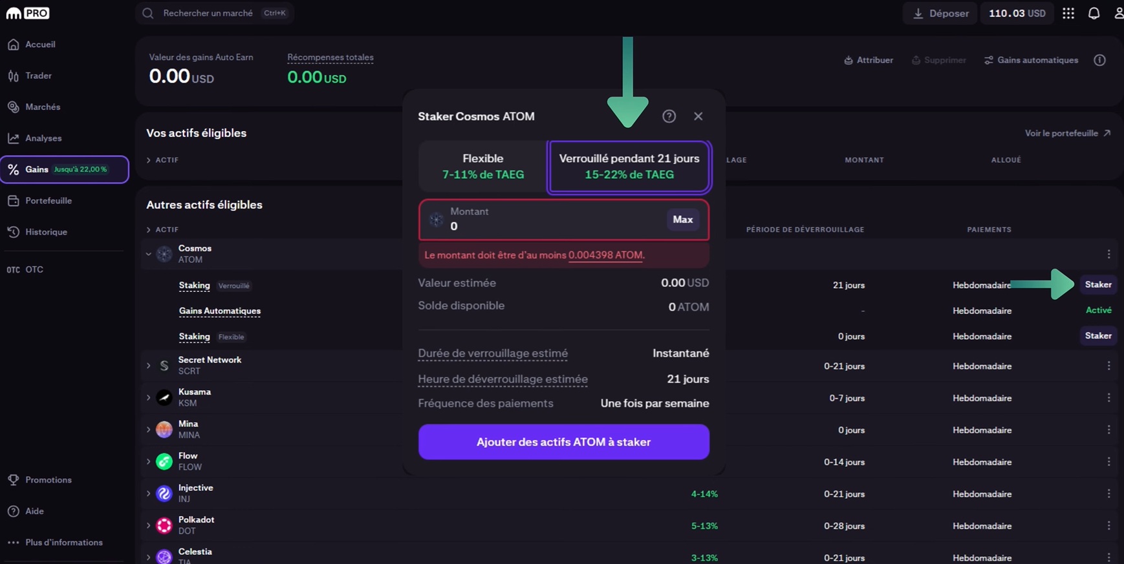Expand the Injective INJ row
The image size is (1124, 564).
pyautogui.click(x=149, y=494)
